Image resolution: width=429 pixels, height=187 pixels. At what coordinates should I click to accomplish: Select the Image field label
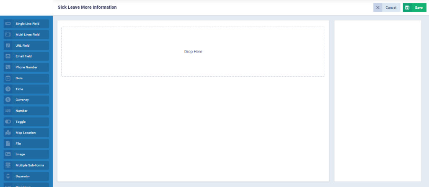click(20, 154)
